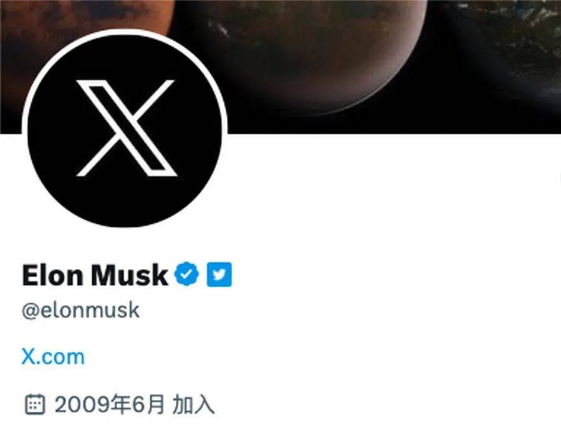Click the blue verified checkmark badge
This screenshot has height=436, width=561.
[186, 274]
